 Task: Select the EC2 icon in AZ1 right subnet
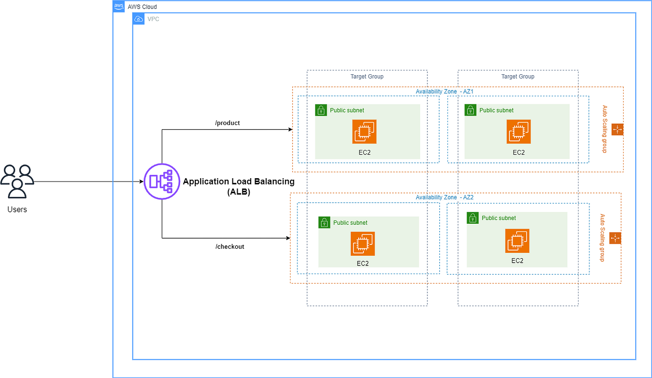point(518,131)
